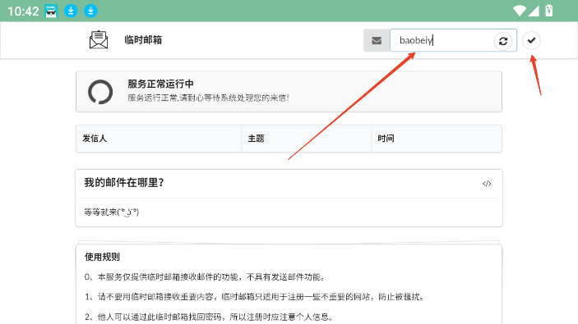578x324 pixels.
Task: Open the first download notification icon in the status bar
Action: 71,11
